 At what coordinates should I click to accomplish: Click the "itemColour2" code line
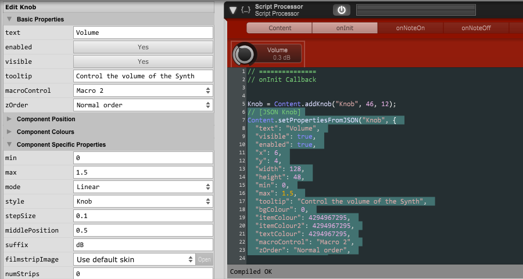point(304,226)
